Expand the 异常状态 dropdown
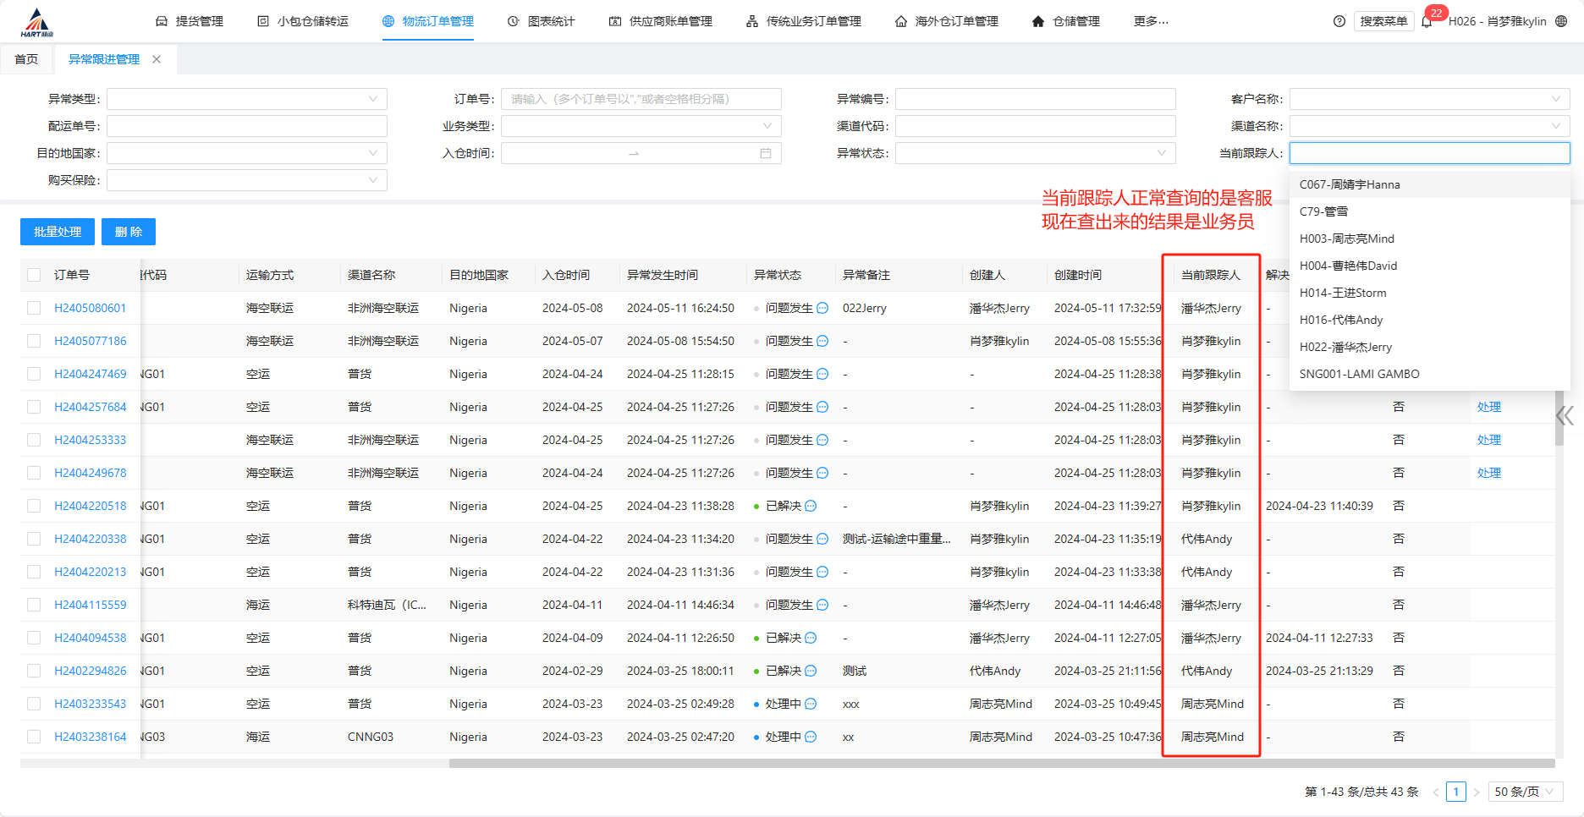1584x817 pixels. coord(1035,153)
